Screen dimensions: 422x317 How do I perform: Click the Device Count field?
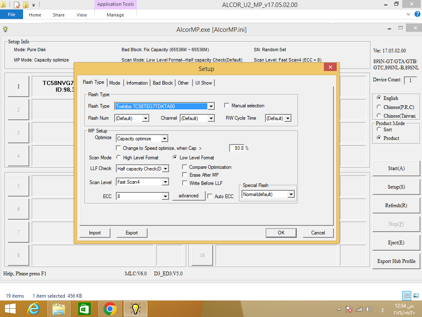[410, 80]
